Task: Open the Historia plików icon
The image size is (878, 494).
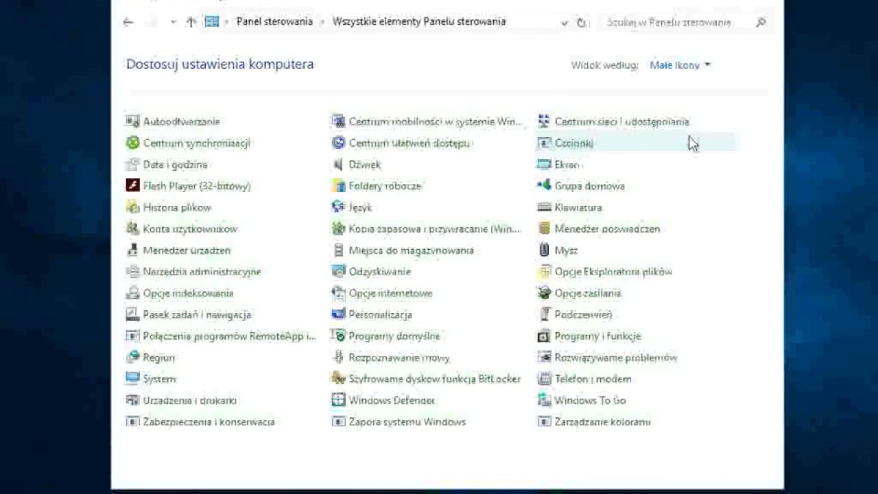Action: (132, 207)
